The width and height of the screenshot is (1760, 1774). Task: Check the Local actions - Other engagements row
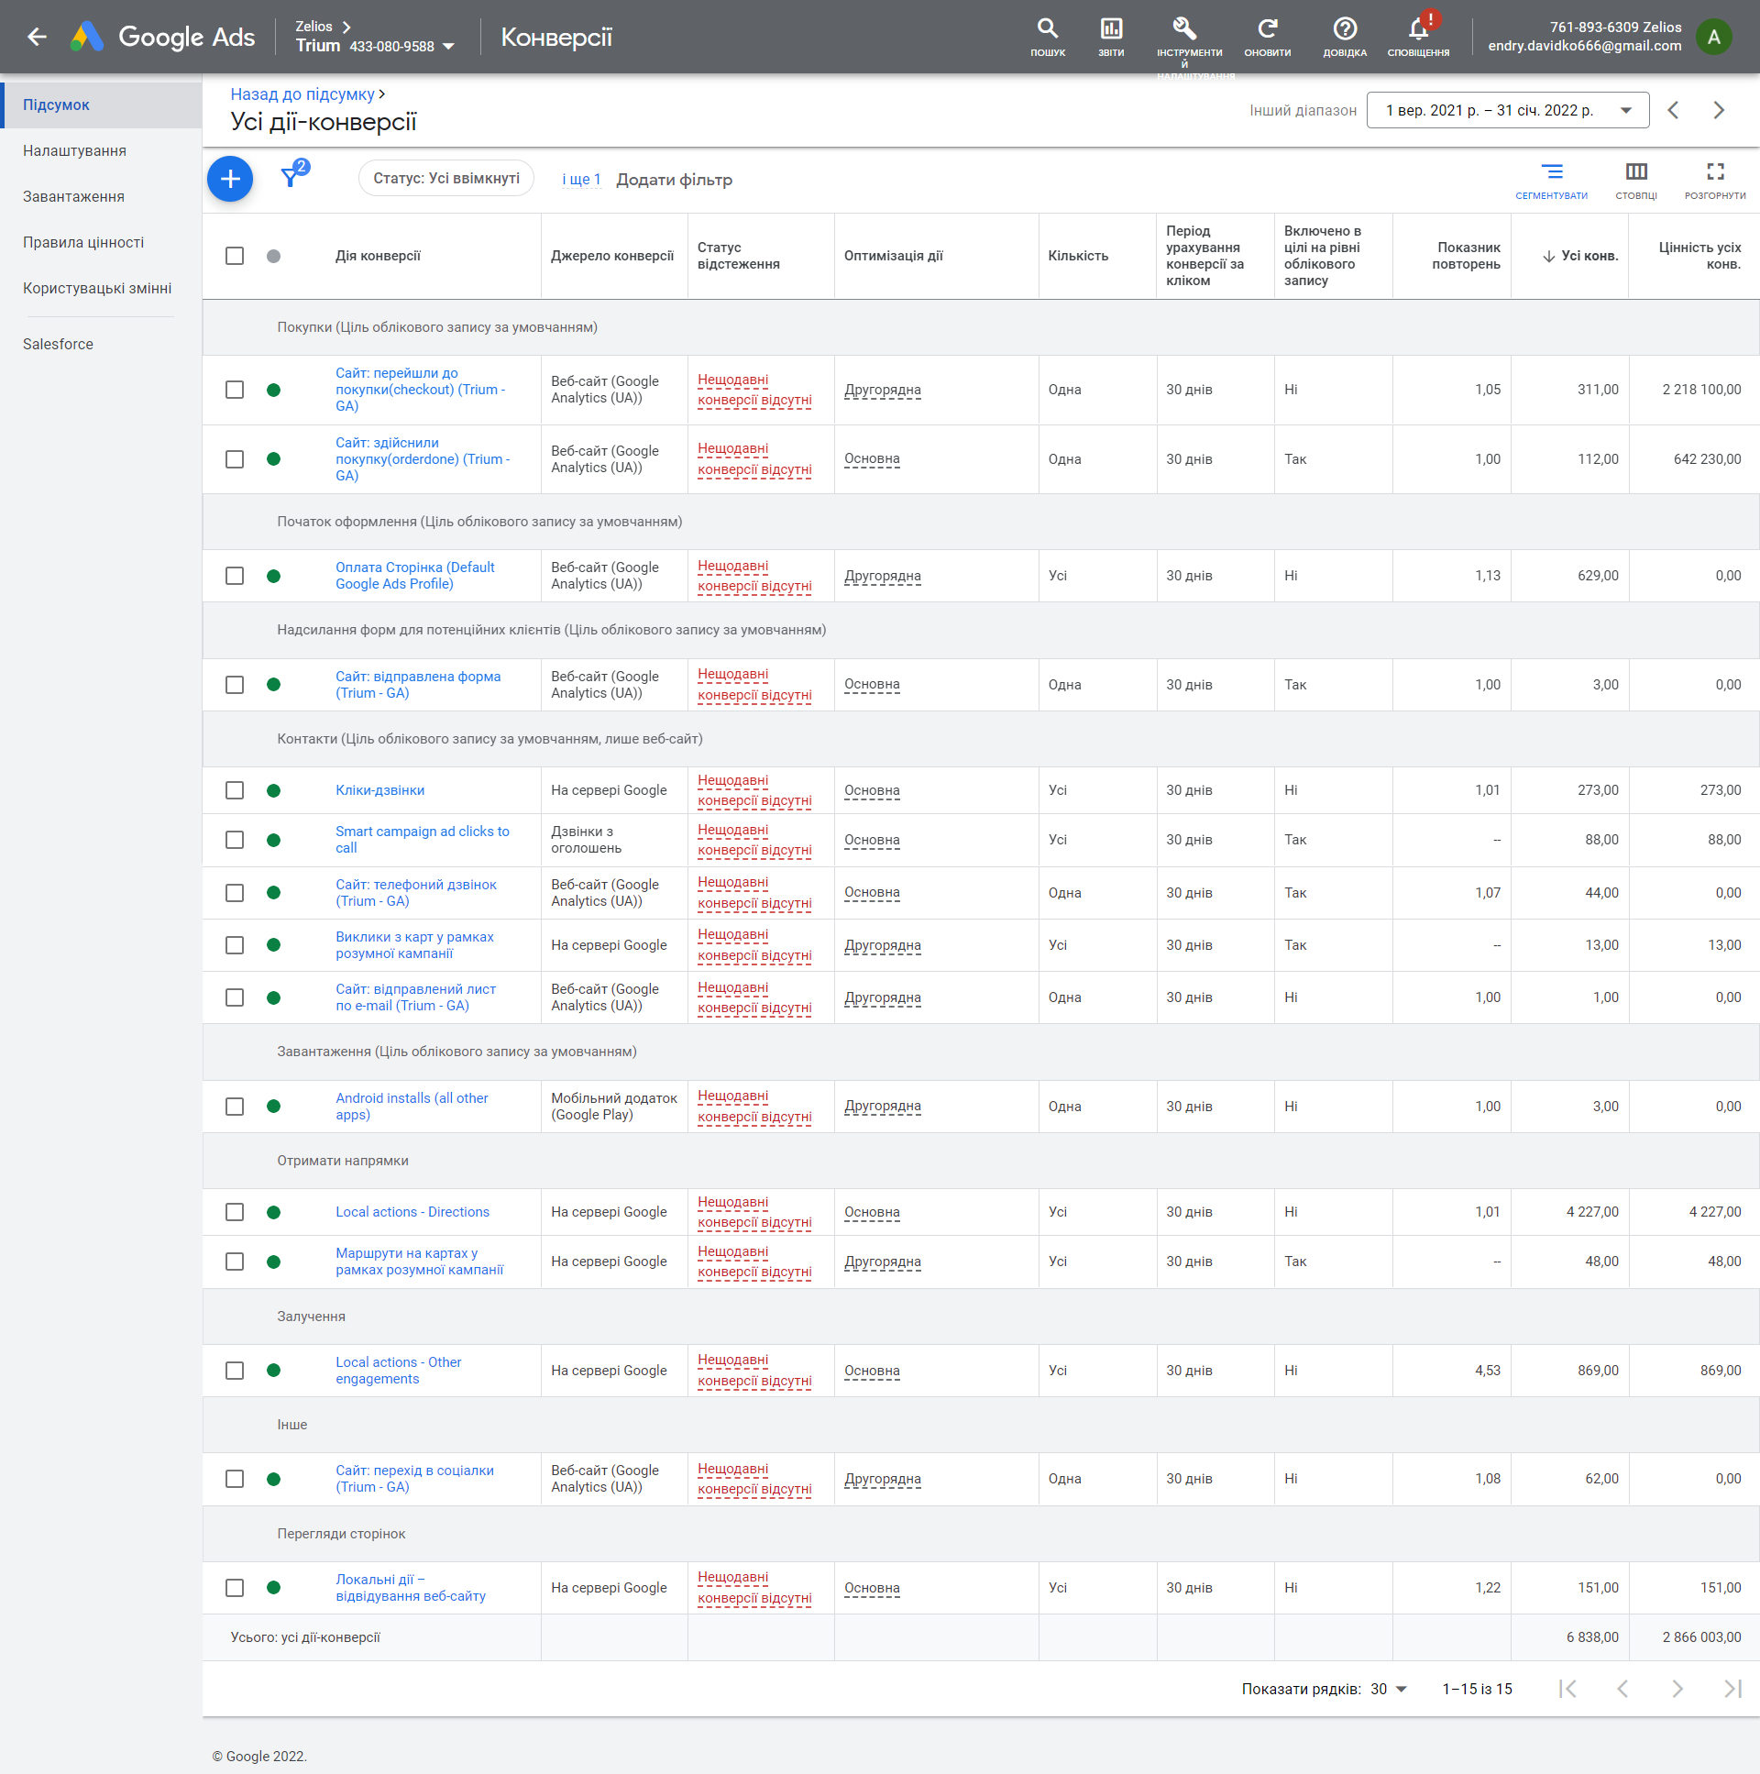click(235, 1371)
